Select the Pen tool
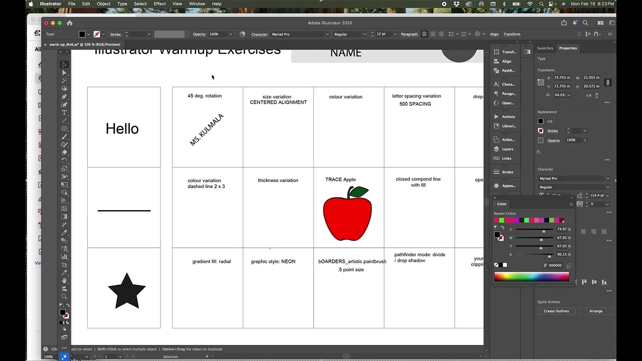Image resolution: width=642 pixels, height=361 pixels. click(x=64, y=97)
